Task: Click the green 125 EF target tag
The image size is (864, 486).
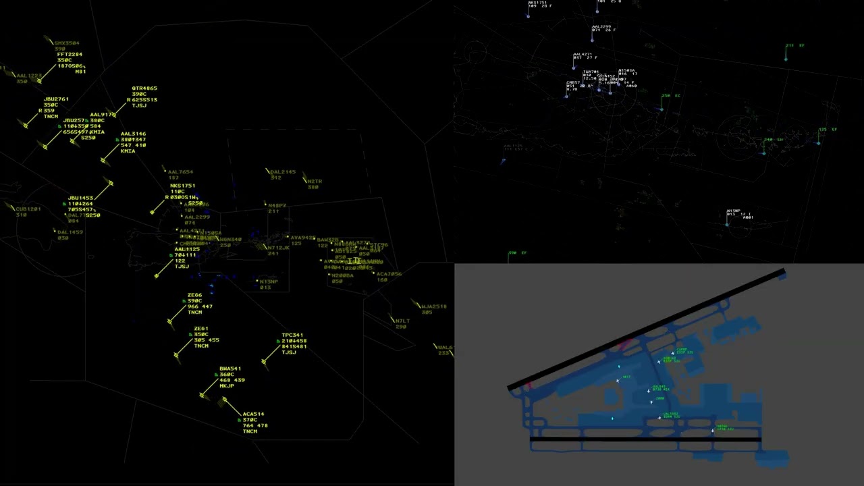Action: click(x=828, y=130)
